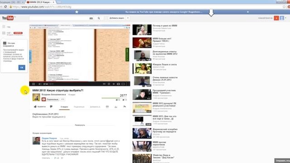Open the 'МММ больше нет!' suggested video title

click(x=162, y=40)
